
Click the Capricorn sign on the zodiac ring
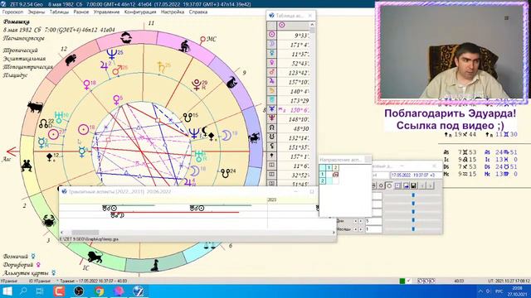(x=232, y=82)
